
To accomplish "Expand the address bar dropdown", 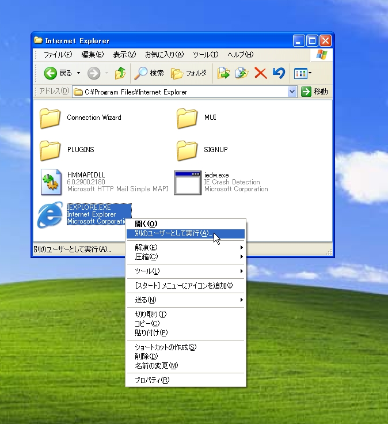I will click(x=292, y=92).
